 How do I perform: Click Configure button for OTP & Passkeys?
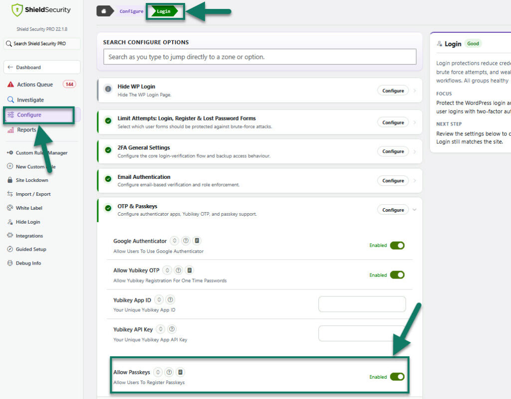tap(393, 210)
